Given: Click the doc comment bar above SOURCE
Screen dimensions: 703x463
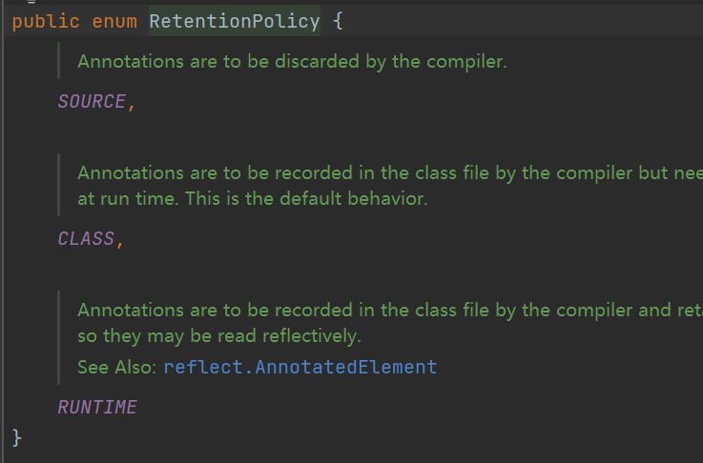Looking at the screenshot, I should [x=59, y=61].
